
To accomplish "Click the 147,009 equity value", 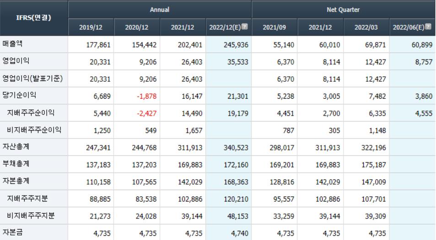I will point(373,182).
